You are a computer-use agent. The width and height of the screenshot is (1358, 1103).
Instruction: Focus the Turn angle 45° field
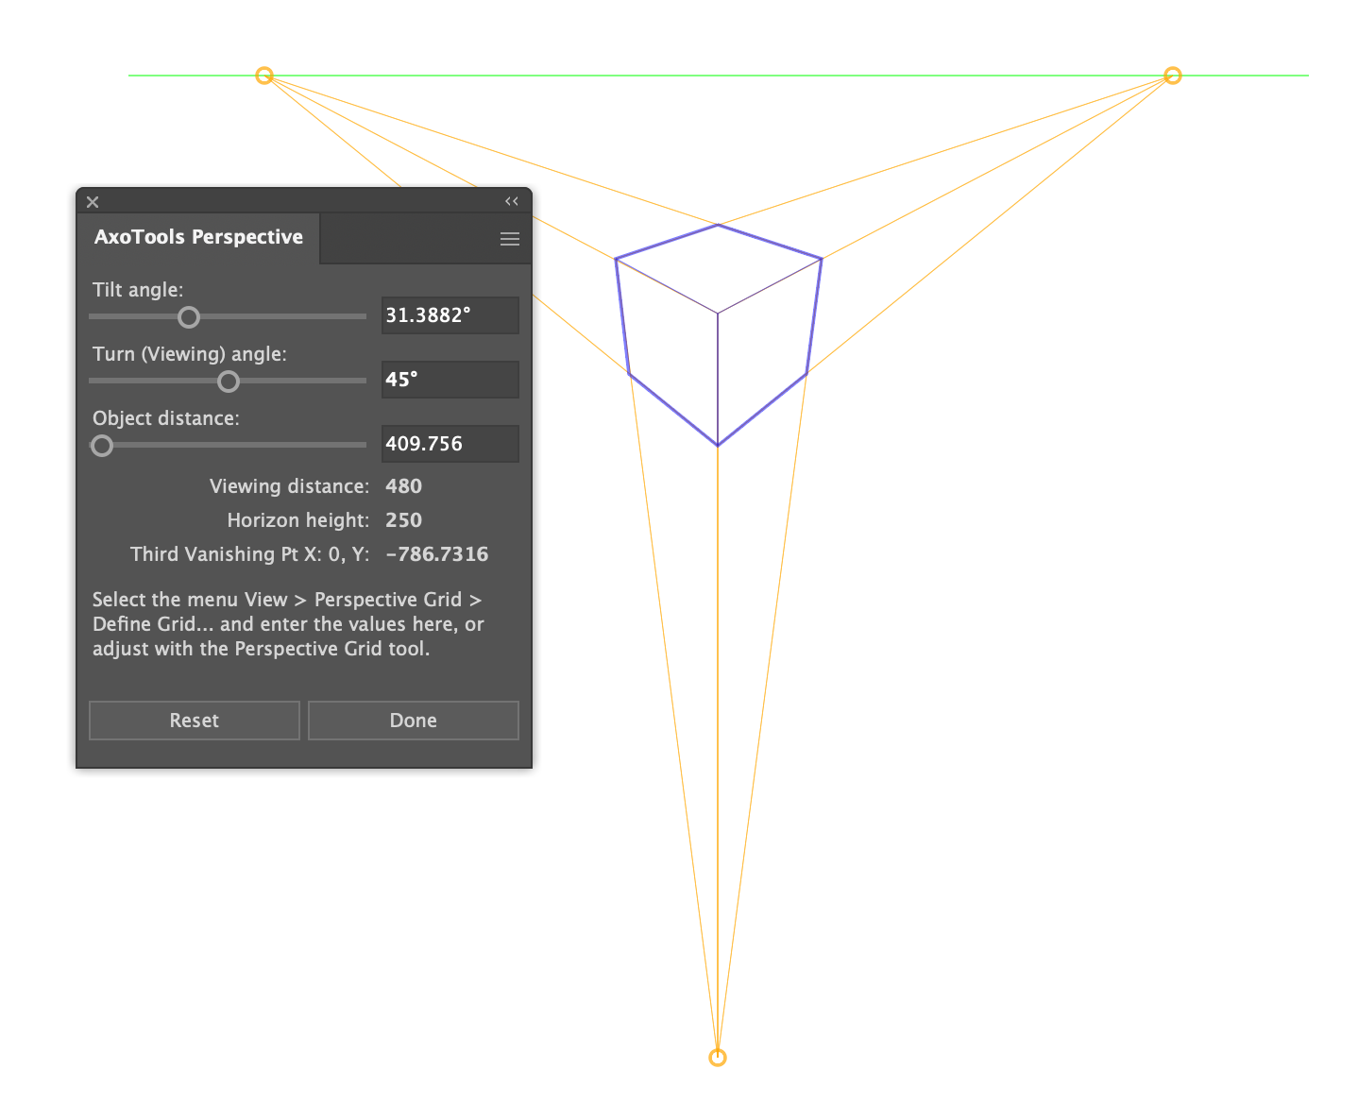pos(450,380)
